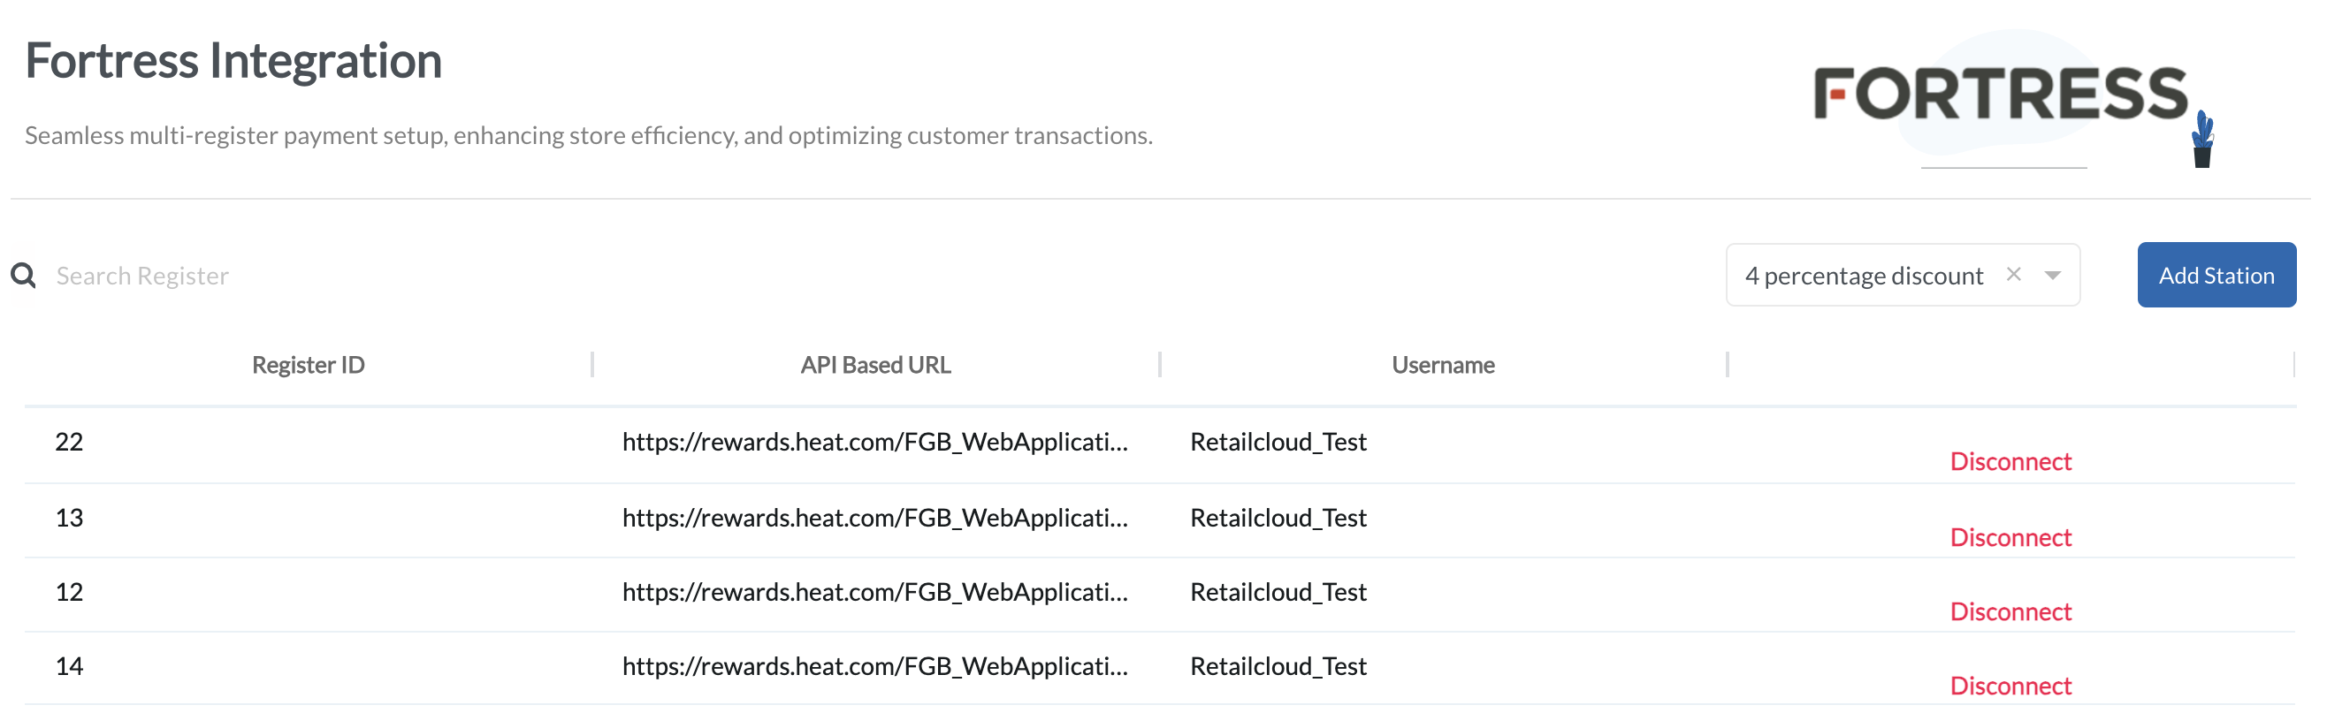
Task: Click the search magnifier icon
Action: (x=24, y=276)
